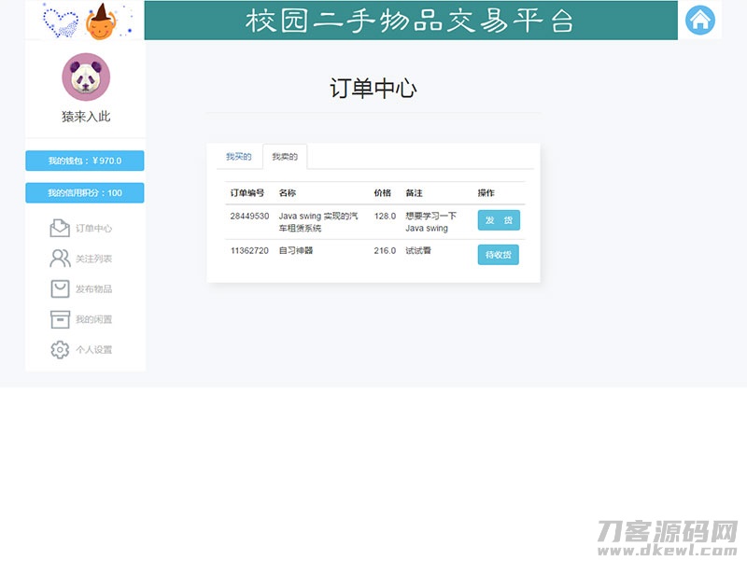Open 发布物品 using the shopping bag icon
This screenshot has width=747, height=561.
click(59, 290)
